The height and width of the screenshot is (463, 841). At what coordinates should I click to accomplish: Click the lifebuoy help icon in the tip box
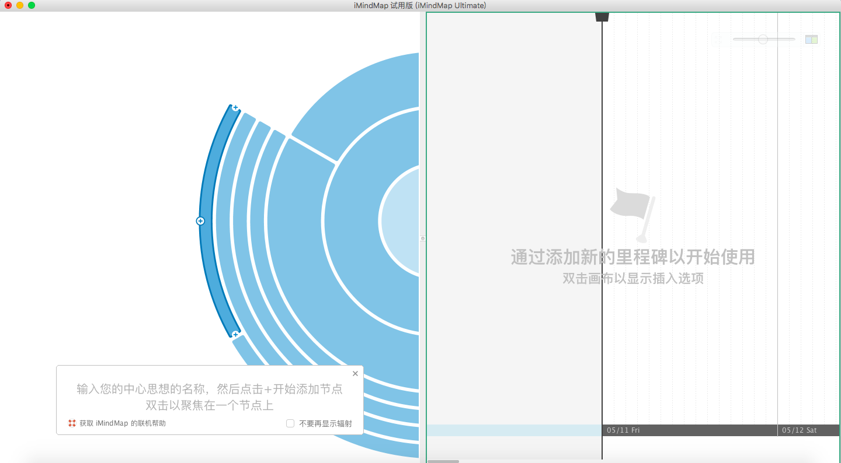pos(71,423)
